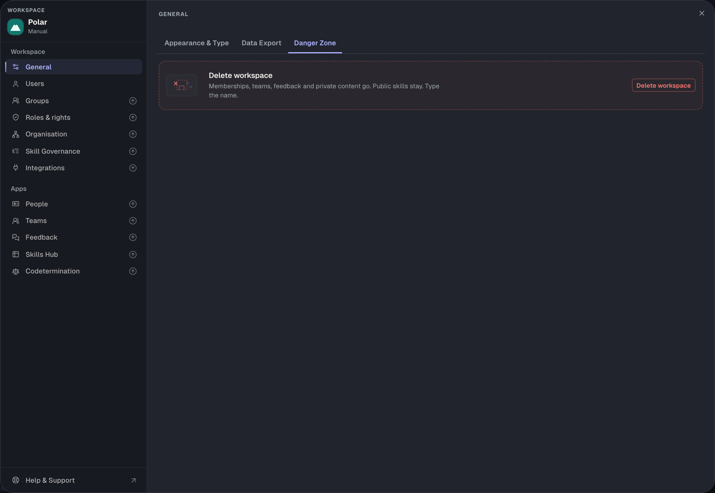The height and width of the screenshot is (493, 715).
Task: Go to the Skill Governance label
Action: tap(53, 151)
